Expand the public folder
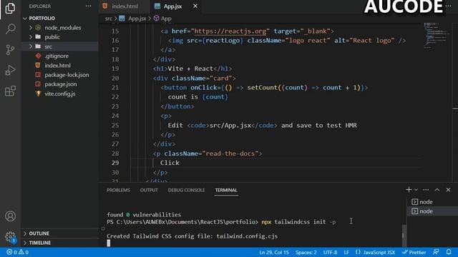The image size is (458, 257). [59, 37]
